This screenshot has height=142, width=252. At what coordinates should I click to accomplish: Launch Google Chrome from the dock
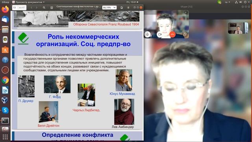(5, 80)
